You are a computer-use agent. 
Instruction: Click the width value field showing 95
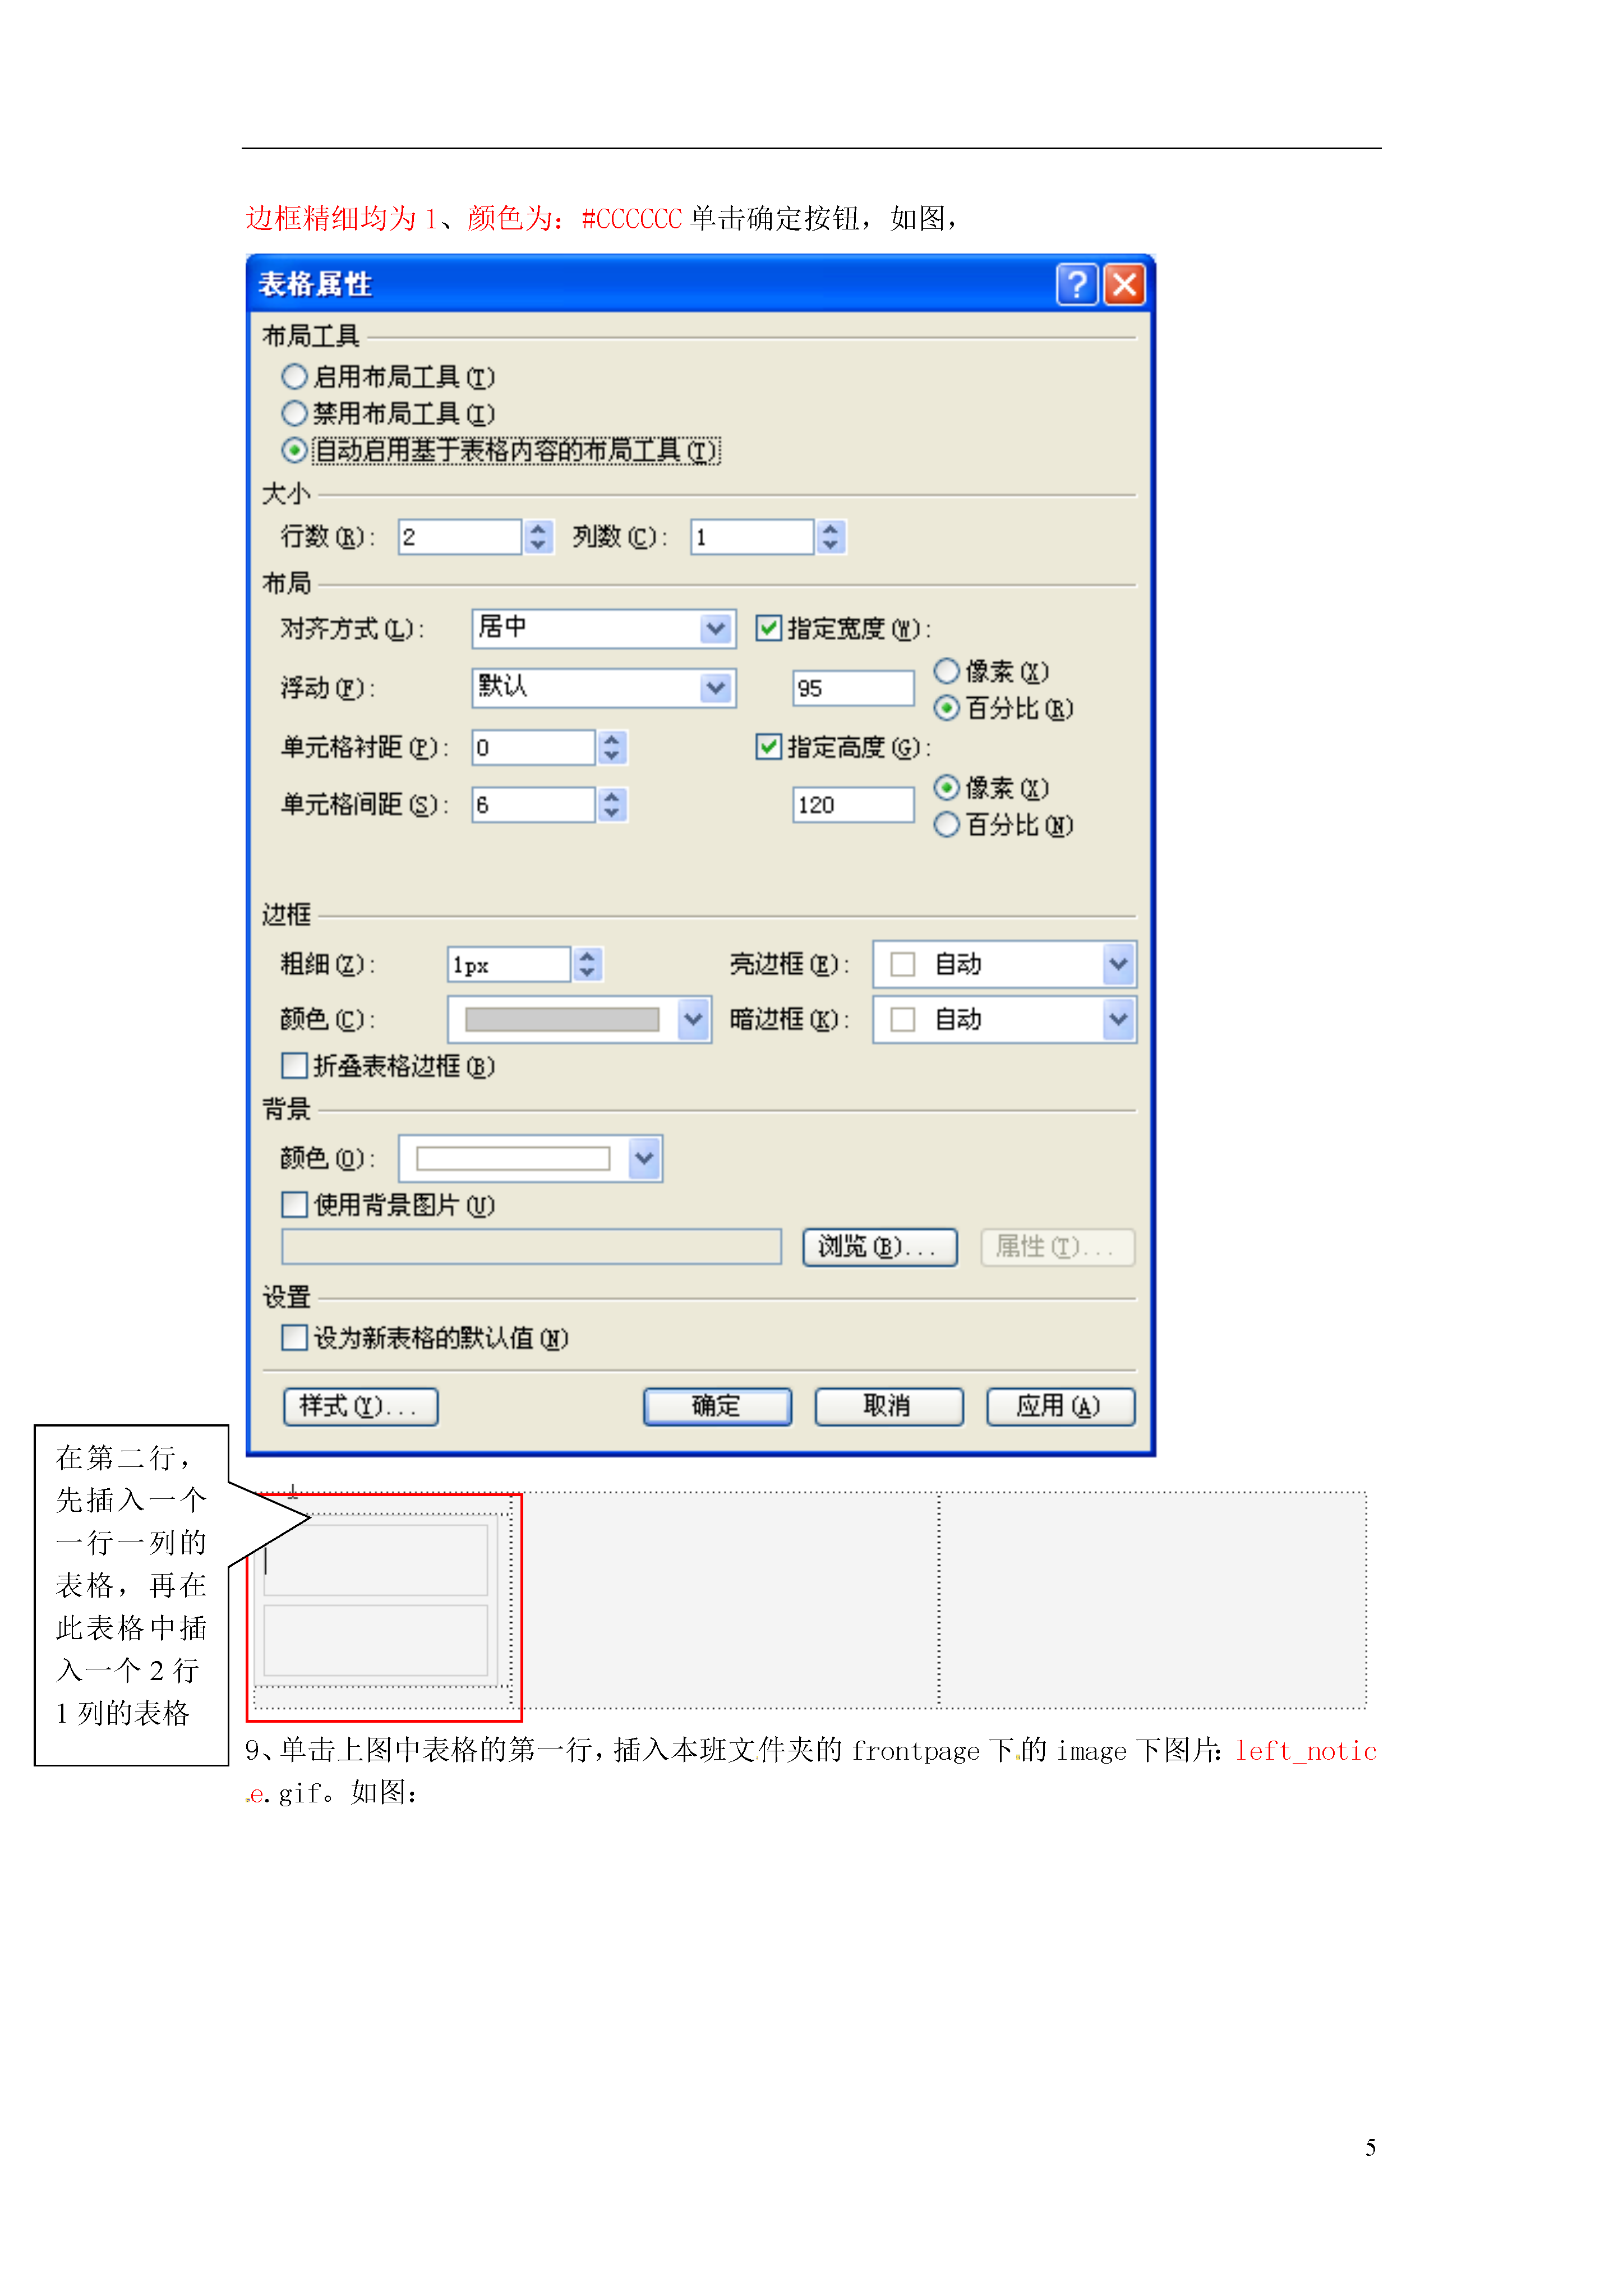tap(853, 688)
